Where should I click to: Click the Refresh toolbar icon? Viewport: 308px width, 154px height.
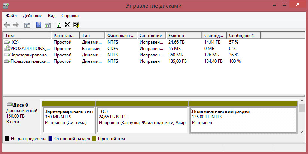tap(59, 25)
